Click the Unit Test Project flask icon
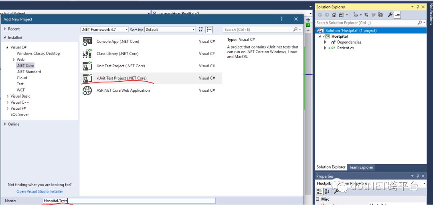 87,66
